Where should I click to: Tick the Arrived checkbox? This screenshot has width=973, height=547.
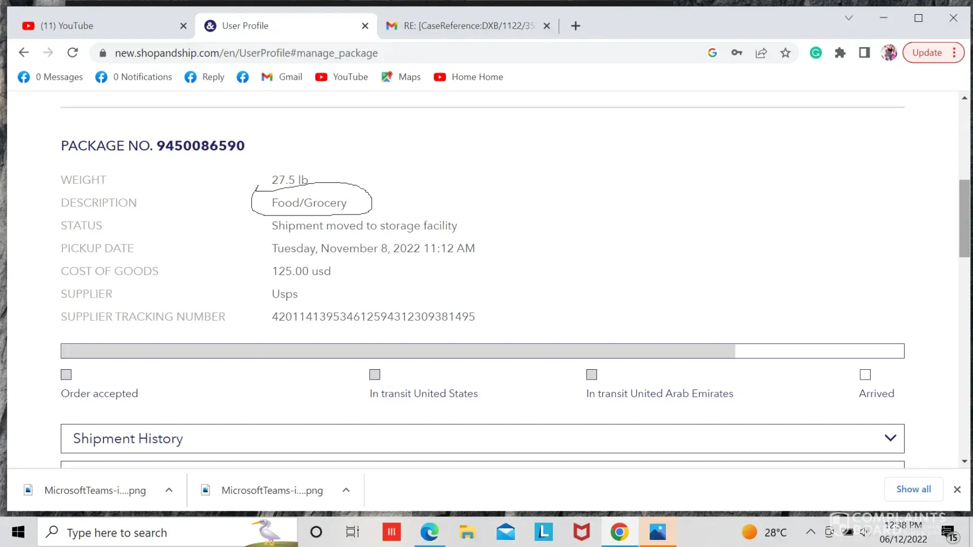tap(865, 375)
